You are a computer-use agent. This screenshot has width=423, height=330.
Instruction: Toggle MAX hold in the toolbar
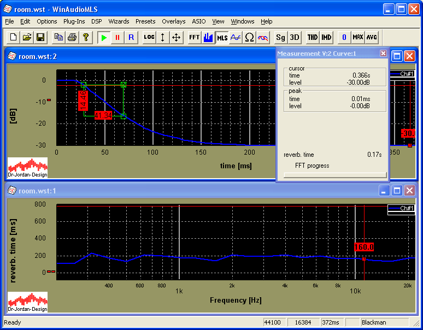[358, 37]
